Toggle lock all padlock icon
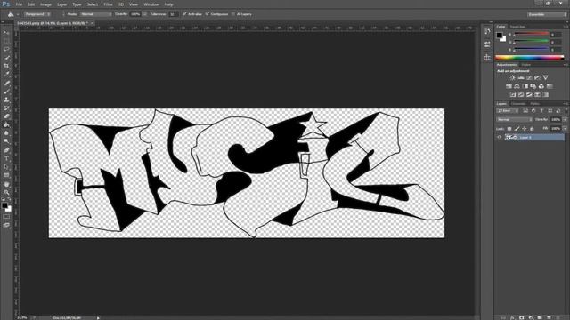 532,129
